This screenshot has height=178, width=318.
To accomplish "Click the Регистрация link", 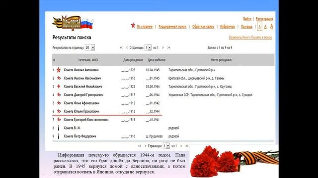I will pyautogui.click(x=264, y=19).
